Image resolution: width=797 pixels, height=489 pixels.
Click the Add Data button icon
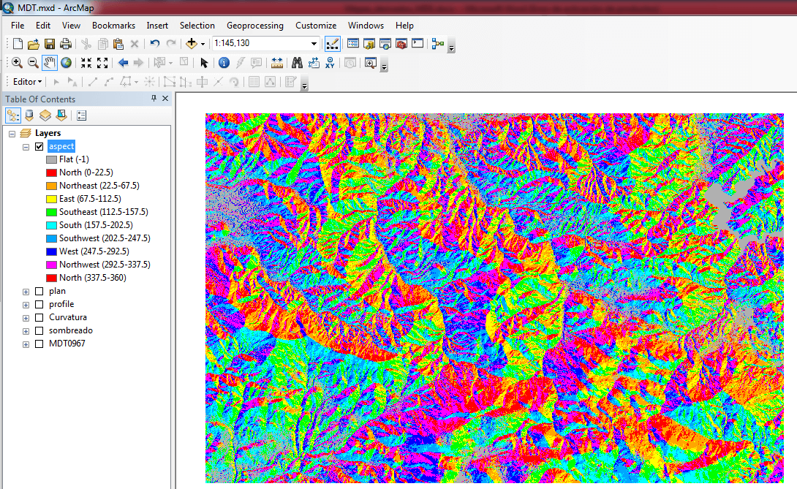(192, 44)
